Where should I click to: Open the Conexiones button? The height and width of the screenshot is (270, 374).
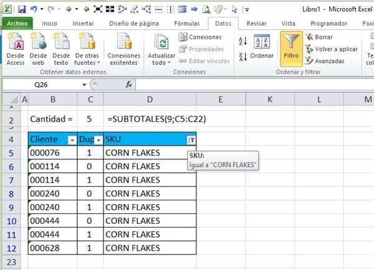(x=200, y=37)
